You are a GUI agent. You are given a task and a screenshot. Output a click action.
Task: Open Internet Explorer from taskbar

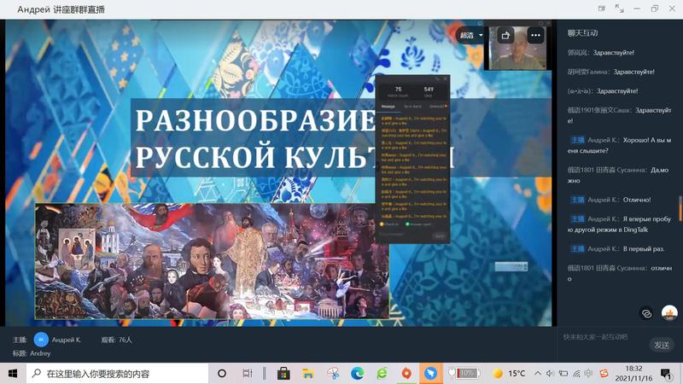coord(382,374)
